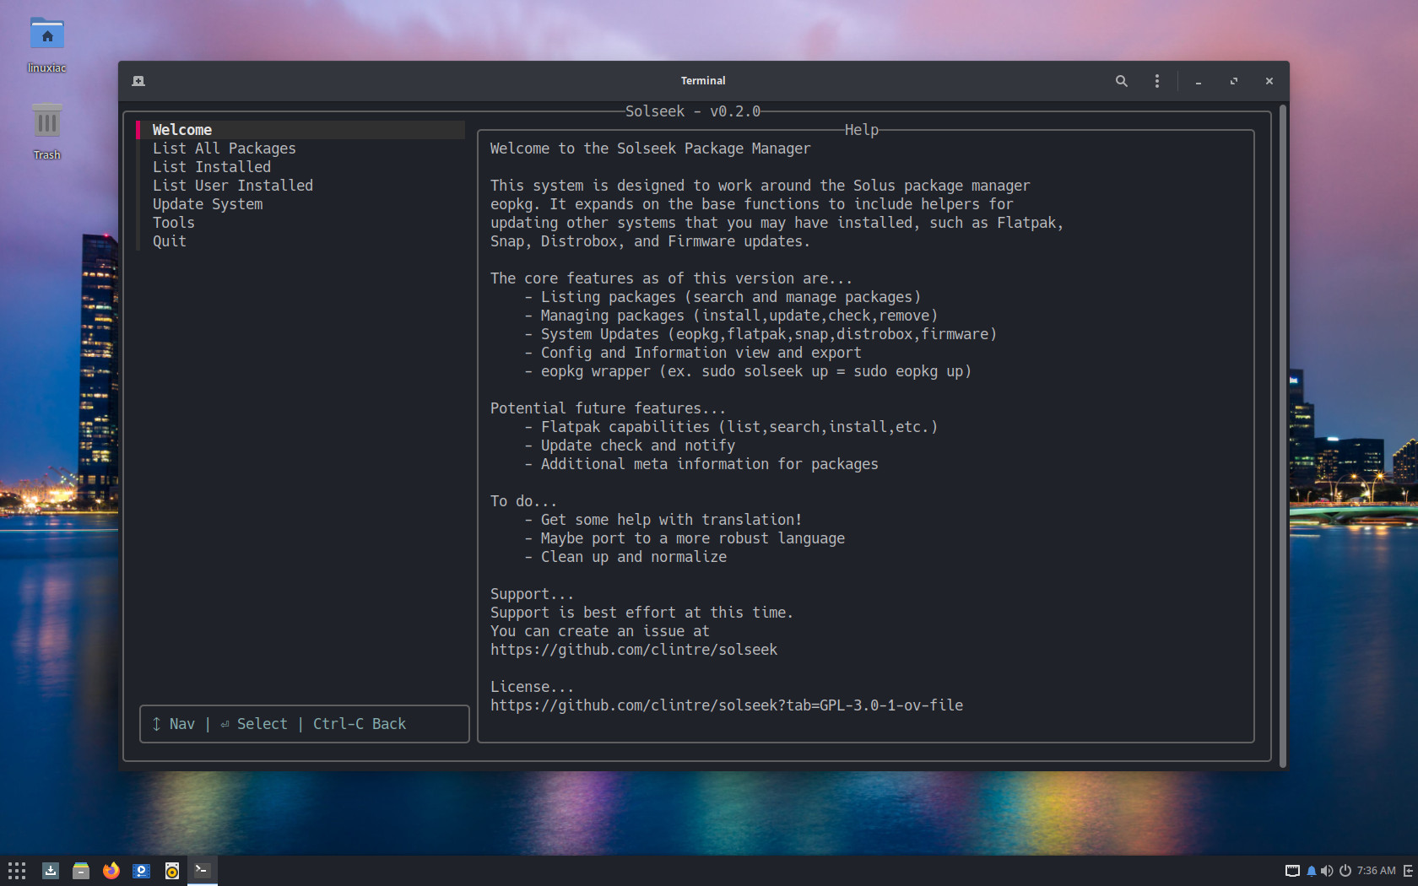Open the file manager from the taskbar
This screenshot has width=1418, height=886.
tap(81, 871)
